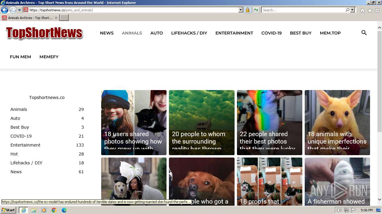Viewport: 382px width, 214px height.
Task: Open 'A fisherman showed' article thumbnail
Action: click(x=337, y=181)
